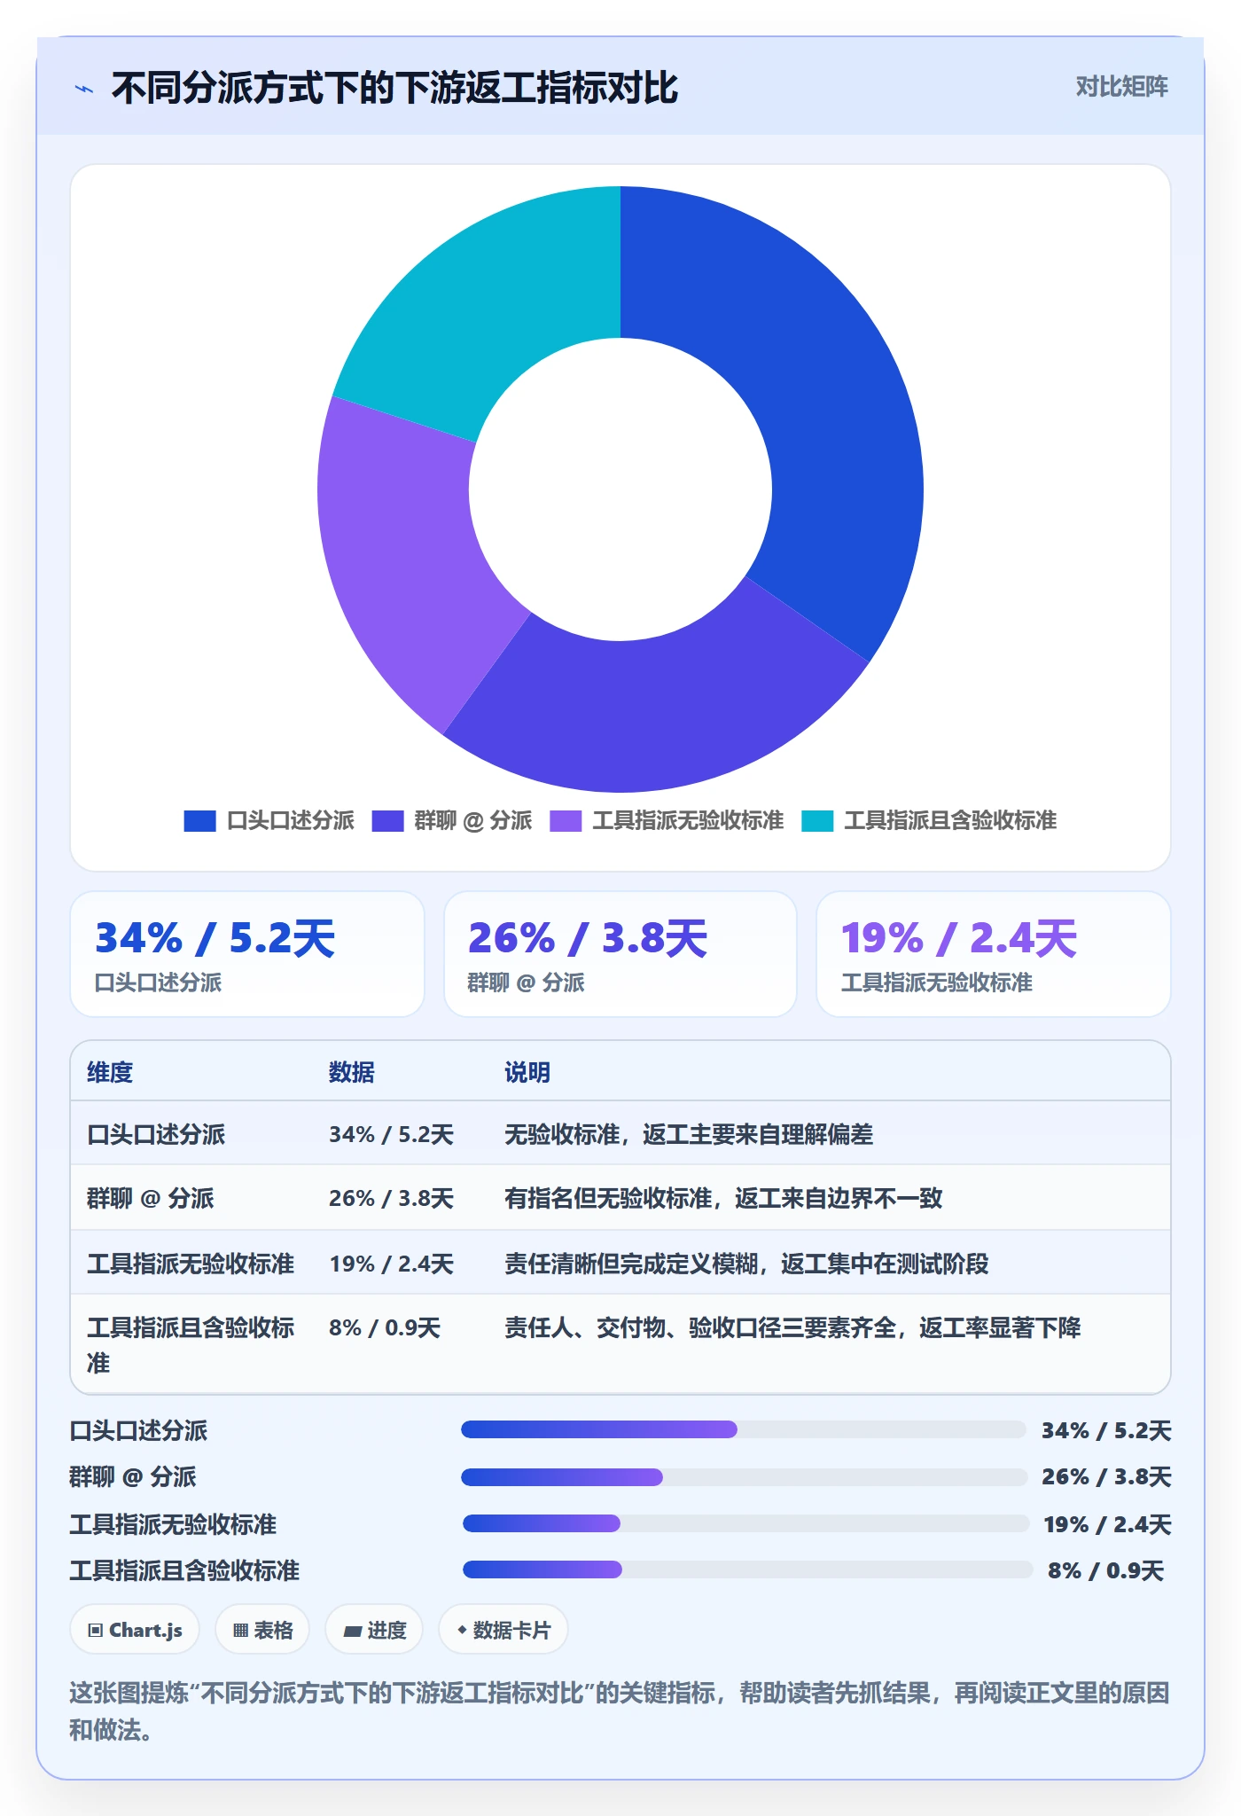Toggle 工具指派无验收标准 legend swatch
Image resolution: width=1241 pixels, height=1816 pixels.
click(566, 821)
